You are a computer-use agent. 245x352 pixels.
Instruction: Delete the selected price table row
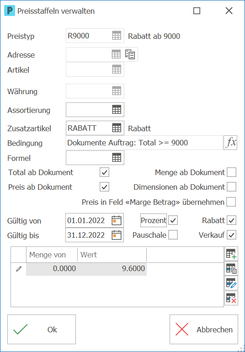[231, 298]
